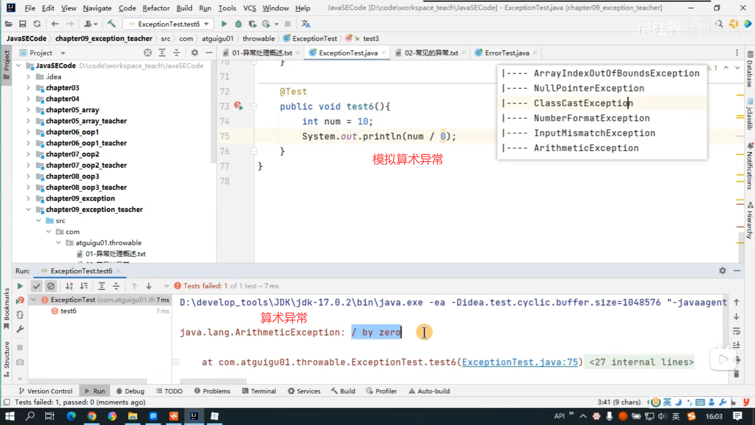Click the Debug bug icon in the toolbar
Screen dimensions: 755x425
tap(238, 24)
